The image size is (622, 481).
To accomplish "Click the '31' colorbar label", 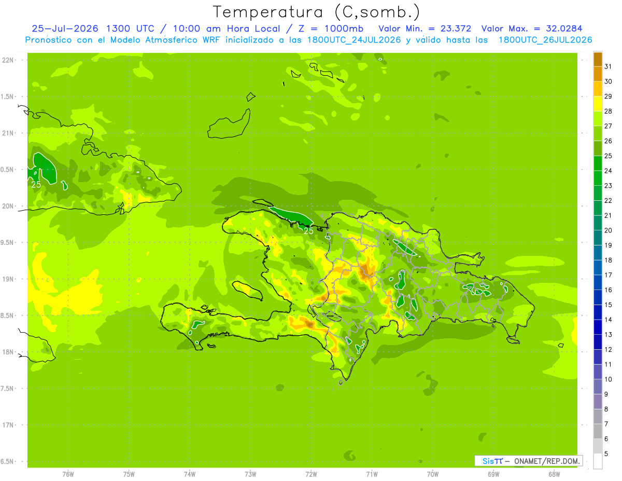I will [609, 66].
